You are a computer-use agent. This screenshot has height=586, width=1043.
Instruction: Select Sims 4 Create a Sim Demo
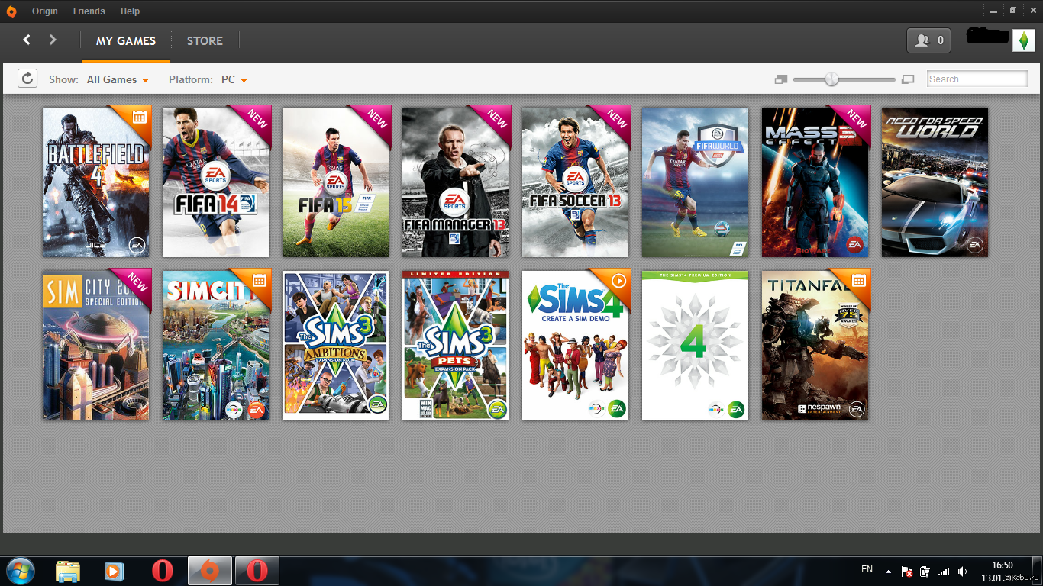pos(575,345)
